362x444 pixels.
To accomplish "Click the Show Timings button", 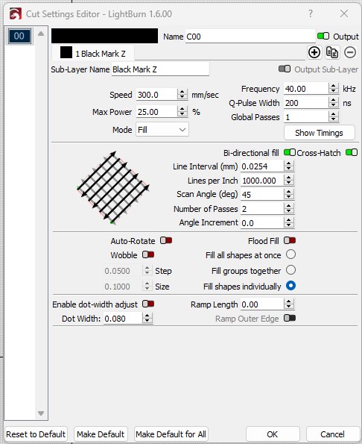I will [319, 133].
